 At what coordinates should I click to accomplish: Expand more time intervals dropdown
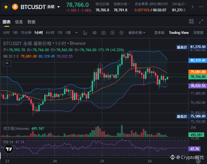click(76, 33)
